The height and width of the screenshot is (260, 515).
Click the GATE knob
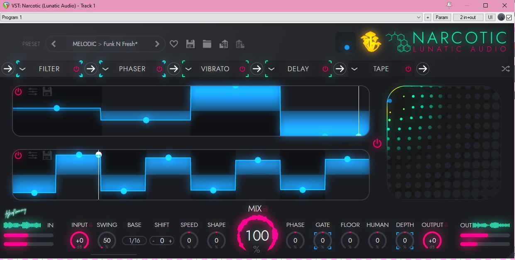322,241
